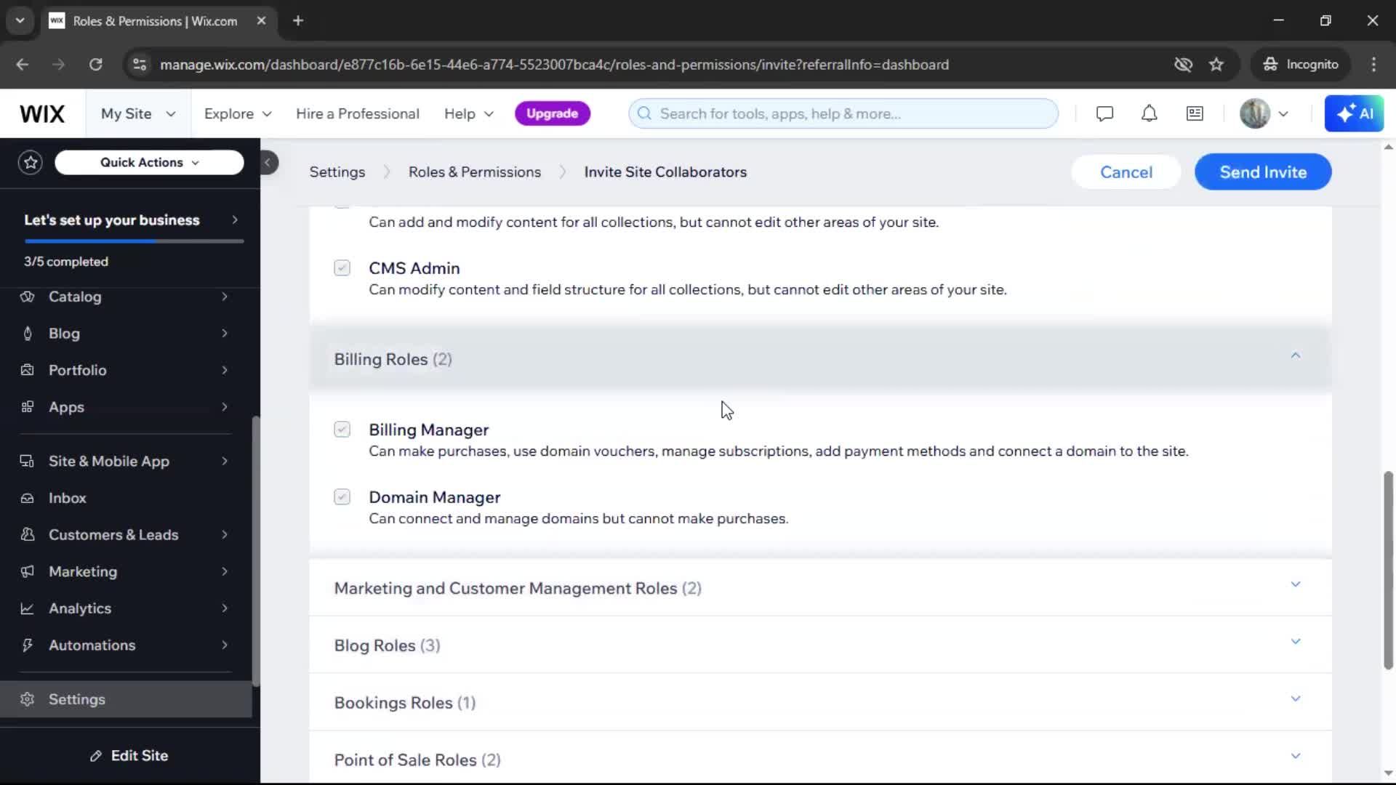Click the browser address bar URL

(554, 65)
